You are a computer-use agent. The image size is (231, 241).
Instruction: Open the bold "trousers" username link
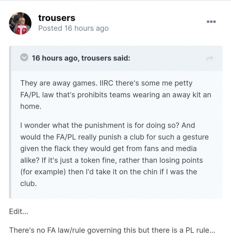(x=56, y=18)
